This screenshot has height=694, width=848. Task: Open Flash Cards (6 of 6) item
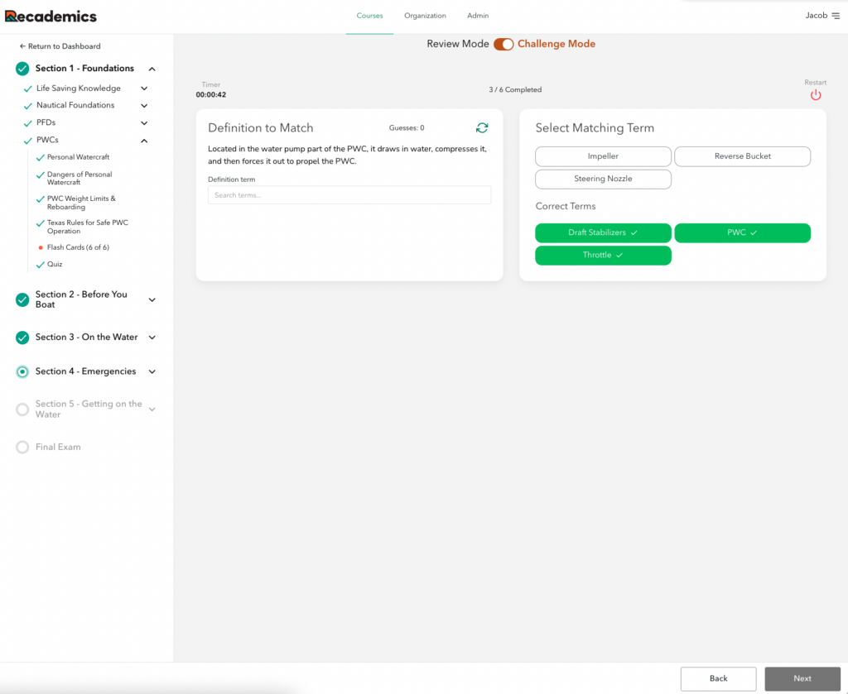click(x=78, y=247)
